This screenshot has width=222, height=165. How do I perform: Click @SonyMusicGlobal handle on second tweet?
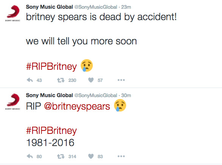pos(96,96)
